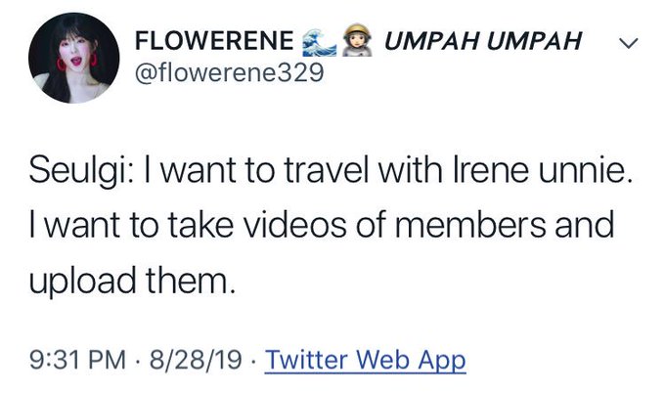Click the 9:31 PM timestamp
Screen dimensions: 665x394
pyautogui.click(x=77, y=360)
